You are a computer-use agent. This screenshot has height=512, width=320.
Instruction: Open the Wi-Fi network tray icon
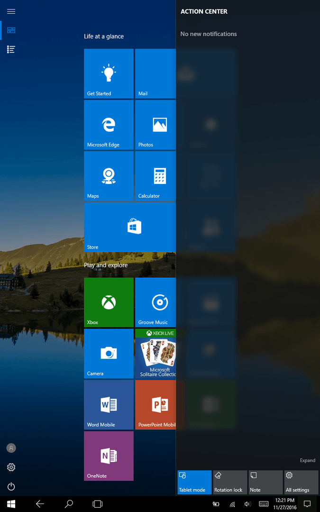click(x=232, y=504)
